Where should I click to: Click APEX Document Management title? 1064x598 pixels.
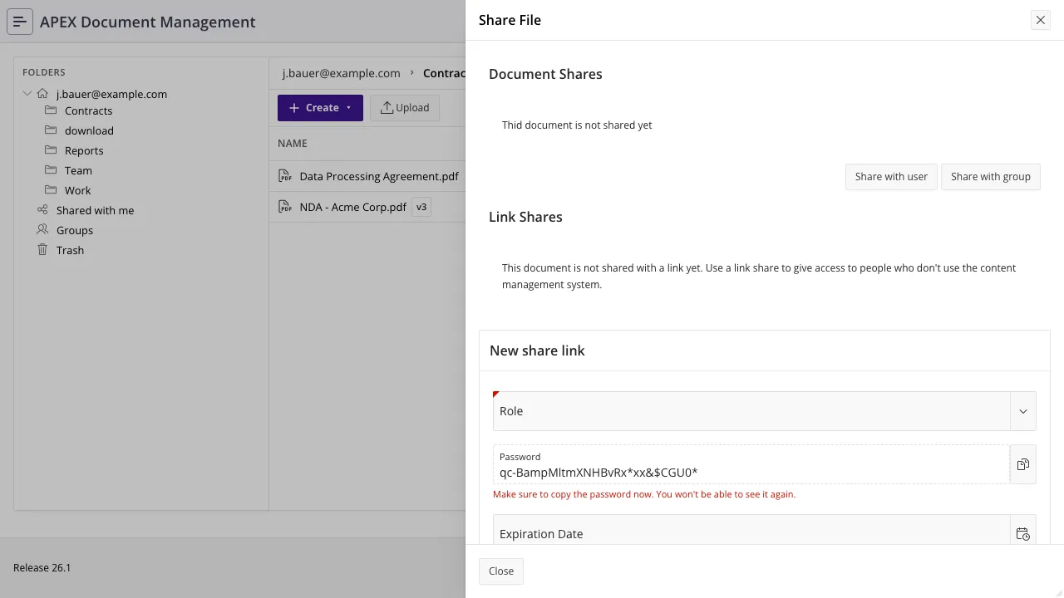pos(148,22)
